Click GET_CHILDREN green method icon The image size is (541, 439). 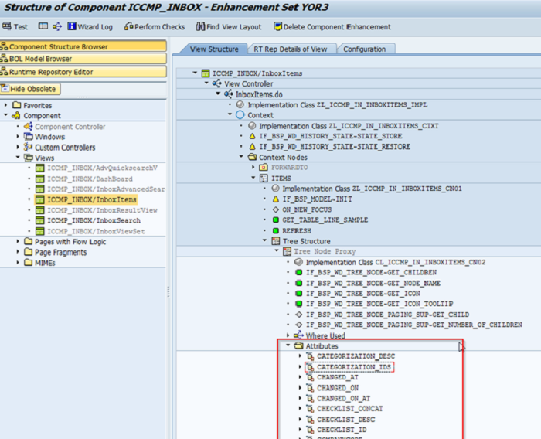(299, 272)
